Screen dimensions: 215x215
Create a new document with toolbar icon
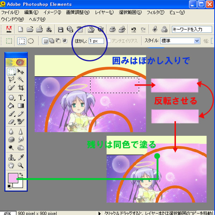tap(20, 29)
